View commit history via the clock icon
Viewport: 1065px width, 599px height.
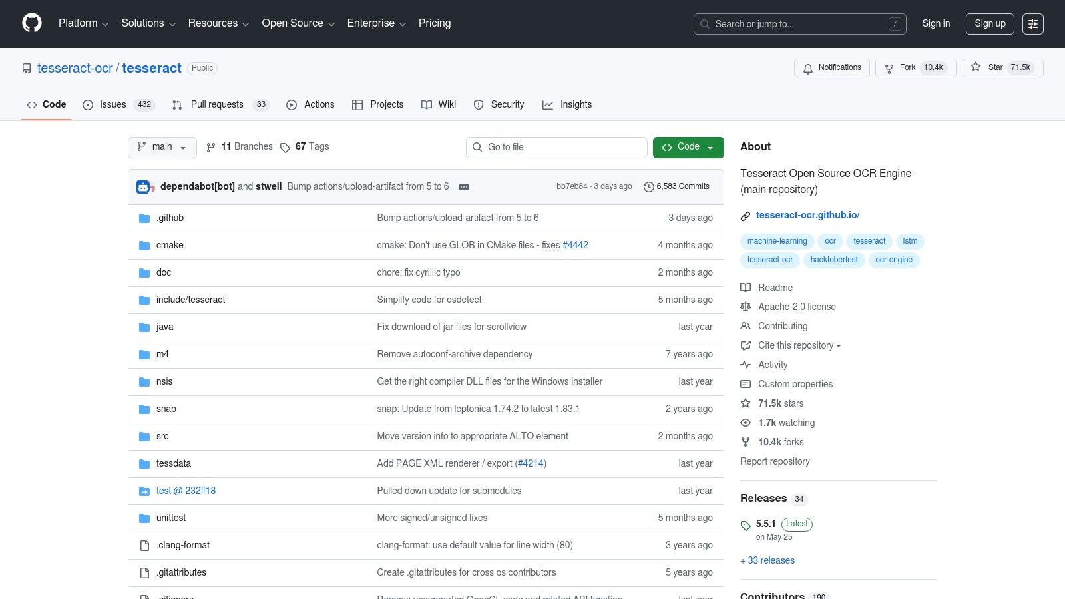649,187
